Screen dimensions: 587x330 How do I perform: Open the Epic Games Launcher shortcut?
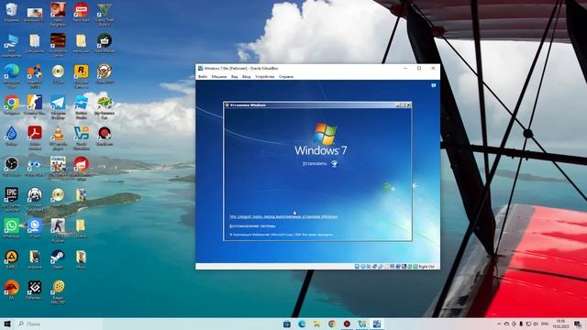(x=11, y=200)
